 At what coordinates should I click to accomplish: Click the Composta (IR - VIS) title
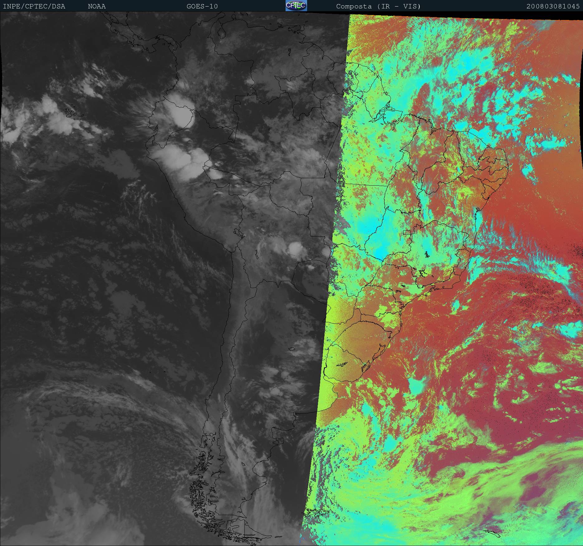pos(378,6)
